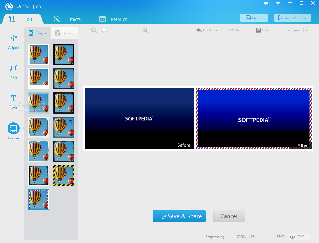Viewport: 319px width, 243px height.
Task: Adjust the zoom slider handle
Action: [x=103, y=30]
